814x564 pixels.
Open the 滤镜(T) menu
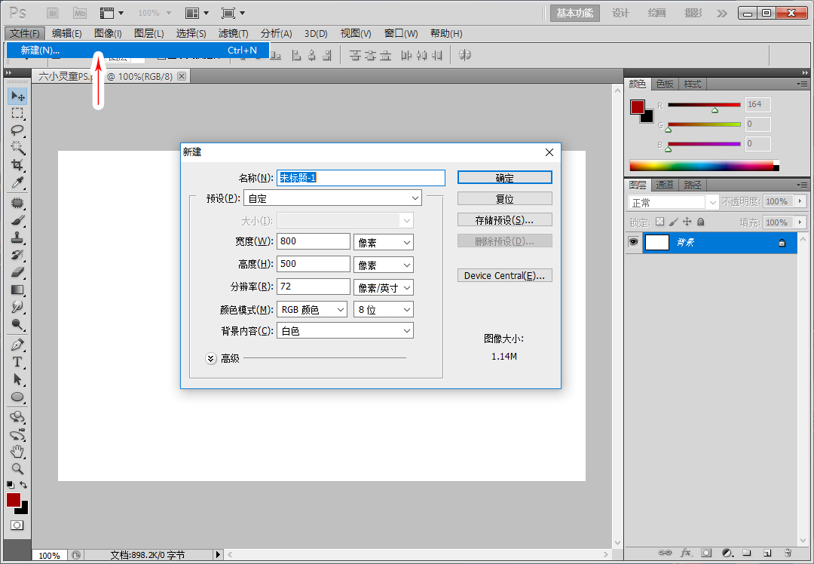click(x=233, y=33)
